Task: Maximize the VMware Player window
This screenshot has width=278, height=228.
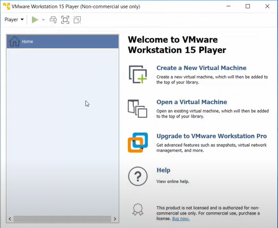Action: pos(248,6)
